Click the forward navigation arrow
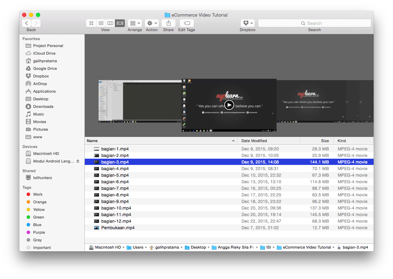 coord(36,23)
